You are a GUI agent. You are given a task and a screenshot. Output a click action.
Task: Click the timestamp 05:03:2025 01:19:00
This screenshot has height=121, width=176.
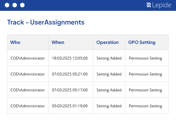[x=70, y=106]
